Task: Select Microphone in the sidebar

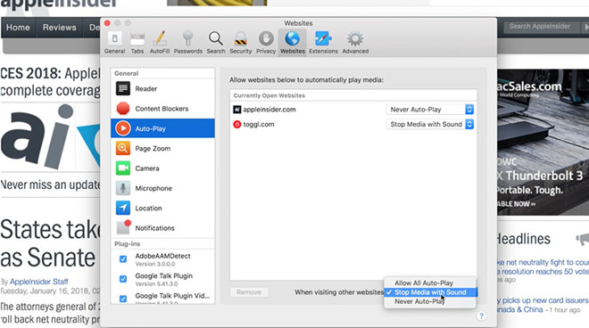Action: click(162, 188)
